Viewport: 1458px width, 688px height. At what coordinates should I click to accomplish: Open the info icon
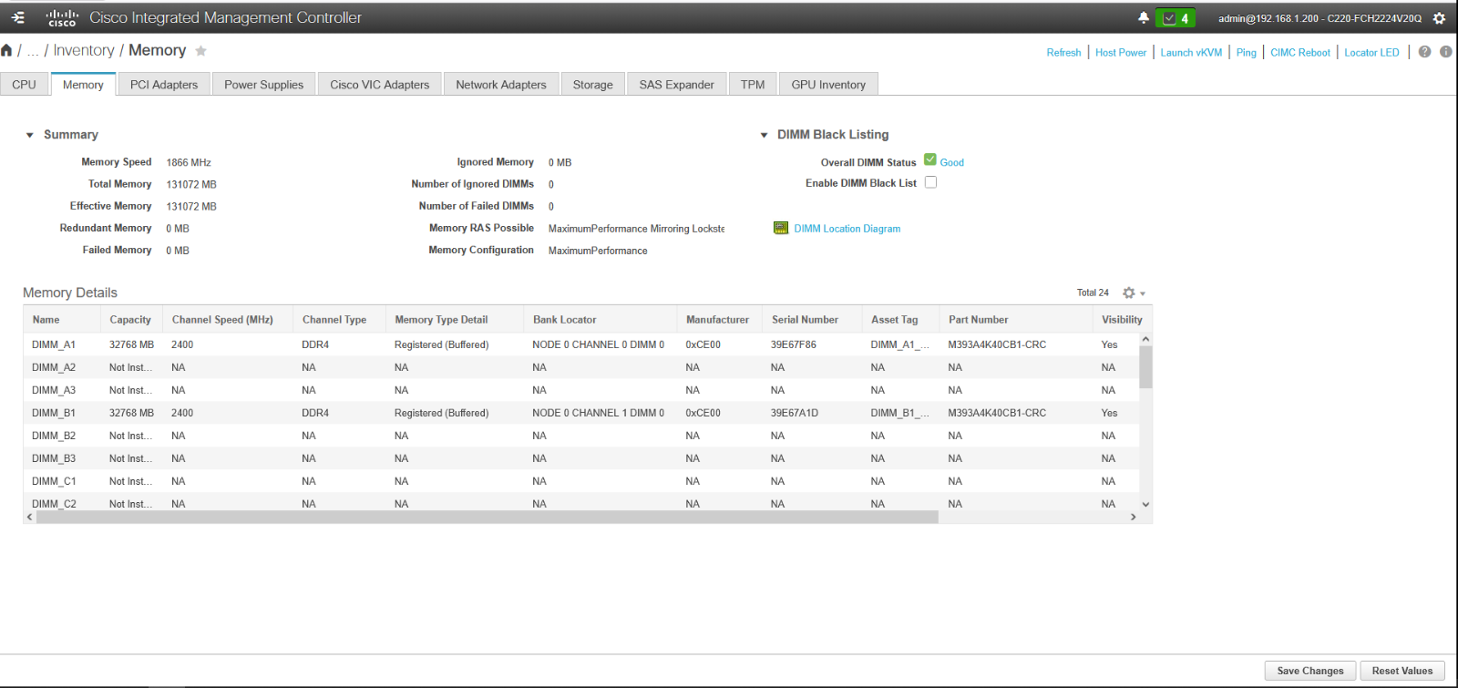[x=1445, y=52]
